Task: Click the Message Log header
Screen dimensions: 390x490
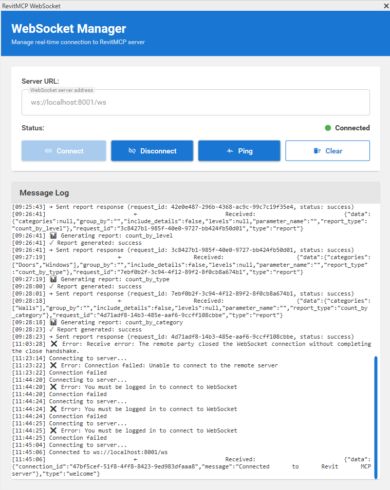Action: 44,193
